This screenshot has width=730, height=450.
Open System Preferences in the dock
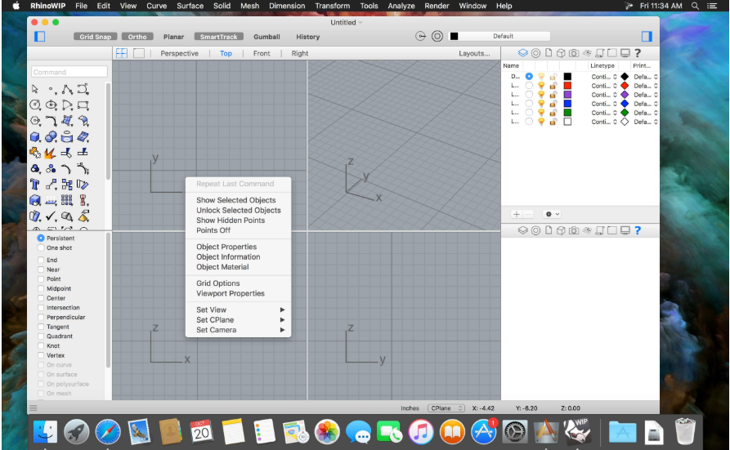515,431
